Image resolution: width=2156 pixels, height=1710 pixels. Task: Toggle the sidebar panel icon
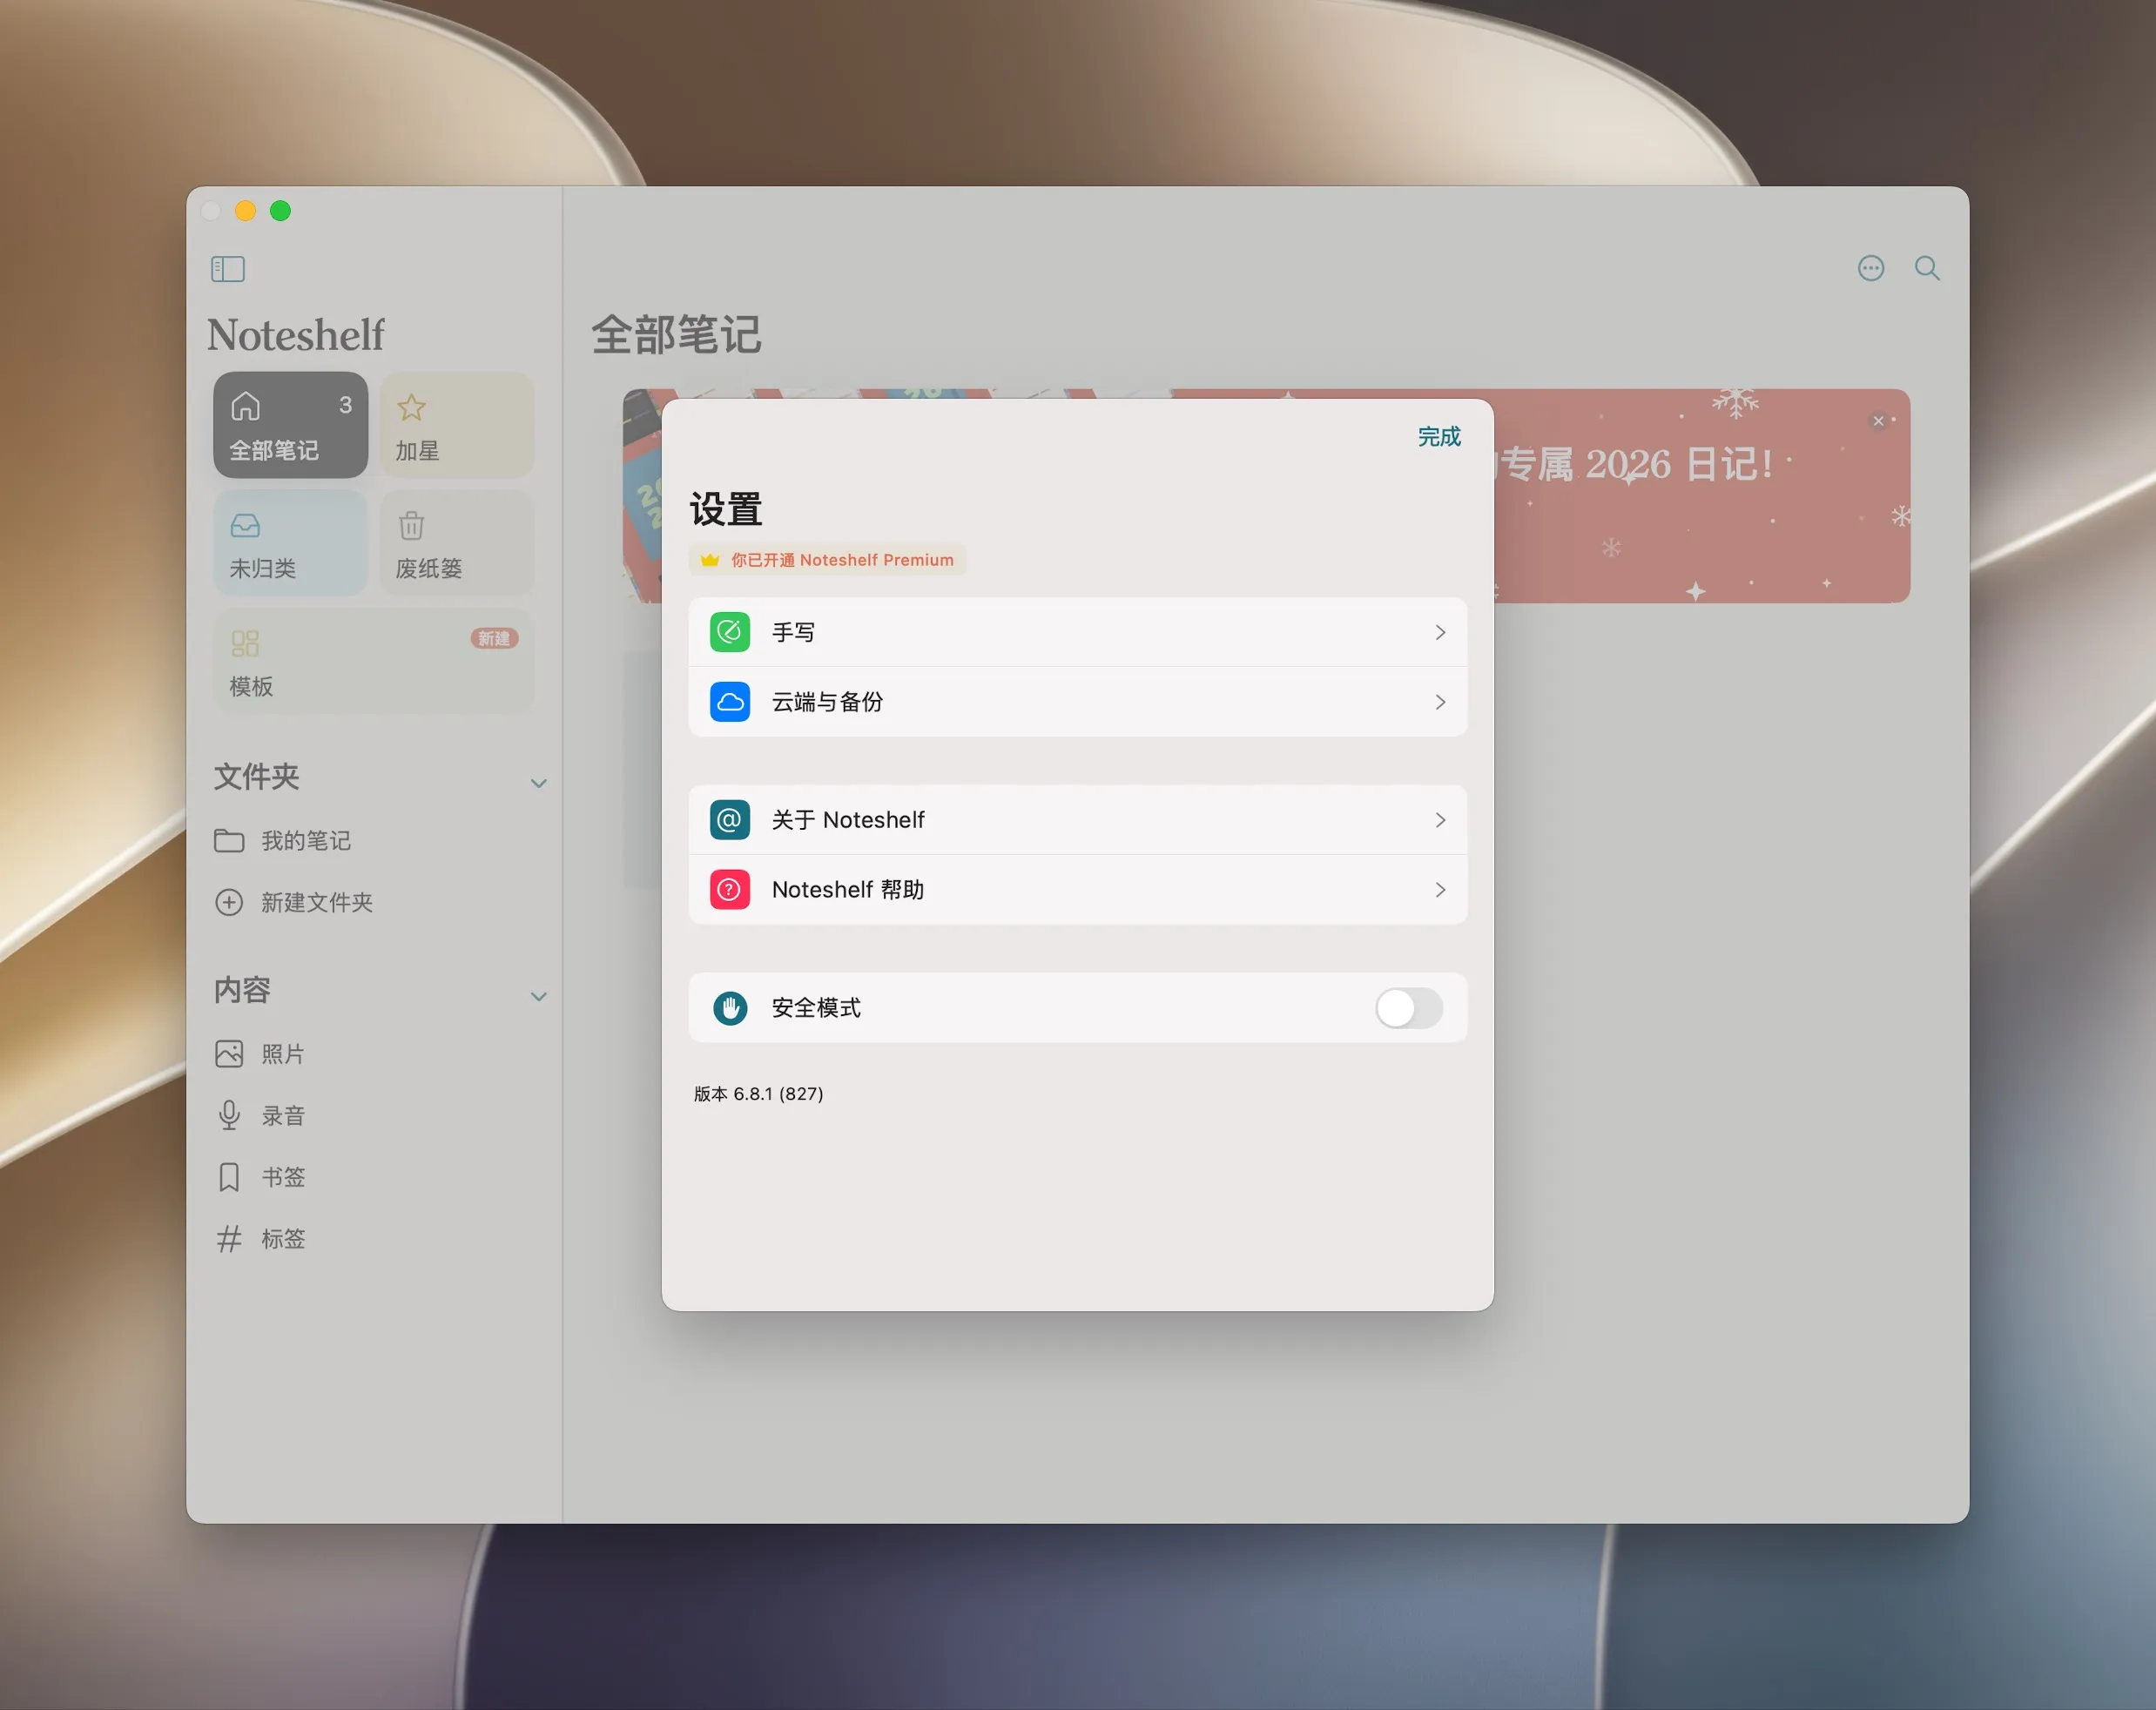[228, 269]
